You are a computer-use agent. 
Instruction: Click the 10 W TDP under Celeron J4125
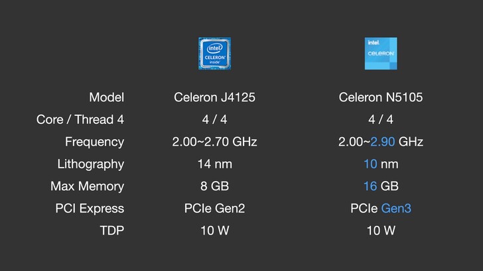(214, 231)
